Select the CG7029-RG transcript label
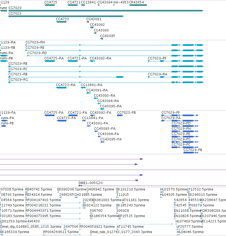Image resolution: width=226 pixels, height=236 pixels. point(18,80)
